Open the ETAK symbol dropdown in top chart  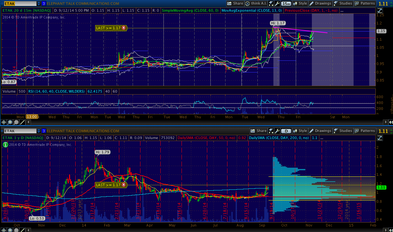pos(39,4)
